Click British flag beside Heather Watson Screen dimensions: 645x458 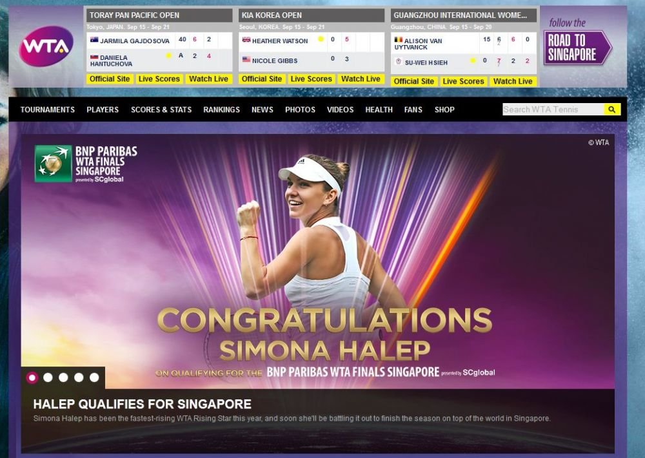246,40
